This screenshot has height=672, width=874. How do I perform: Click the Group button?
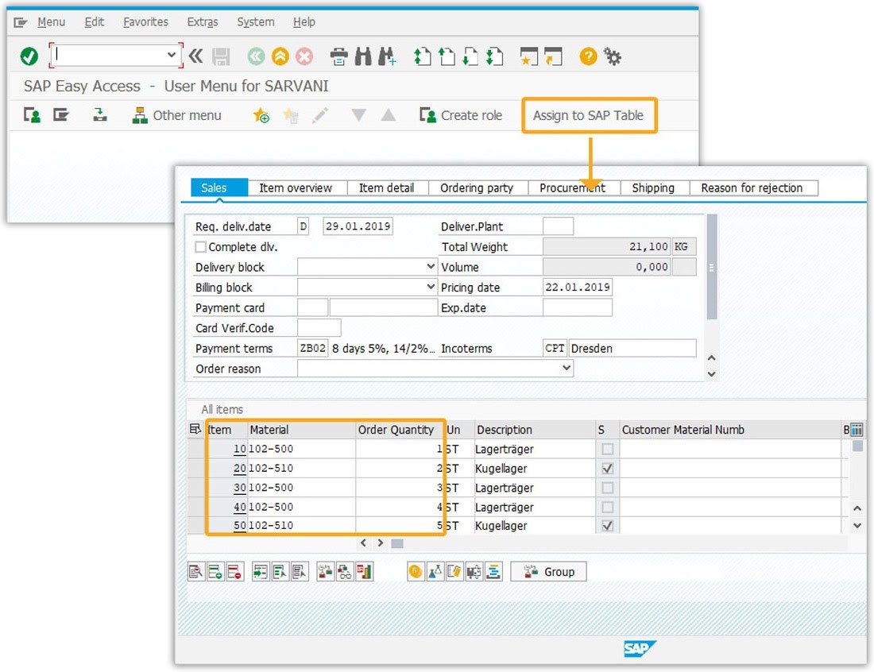pos(548,572)
